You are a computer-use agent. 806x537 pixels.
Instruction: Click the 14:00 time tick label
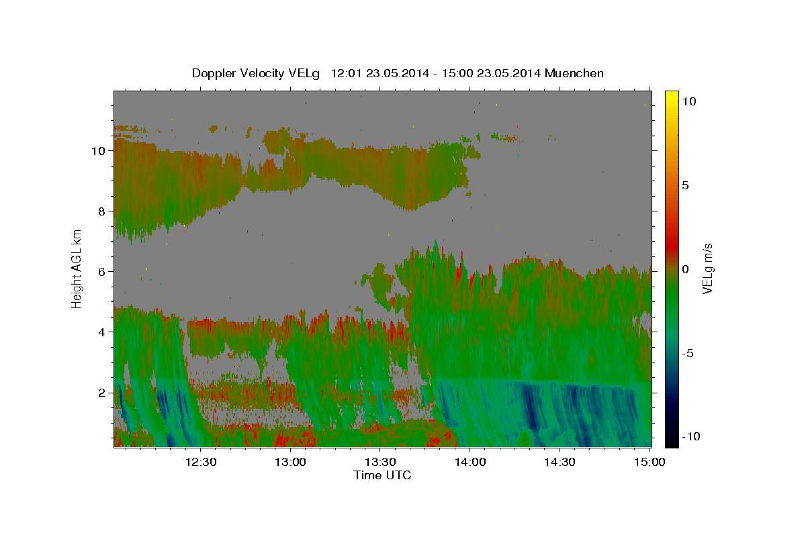coord(469,462)
